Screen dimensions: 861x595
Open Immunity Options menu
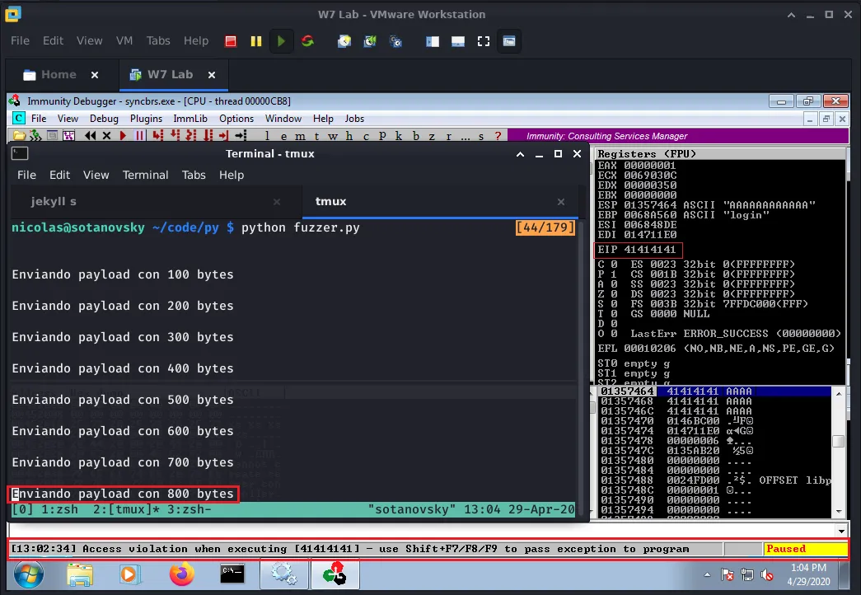pos(236,119)
